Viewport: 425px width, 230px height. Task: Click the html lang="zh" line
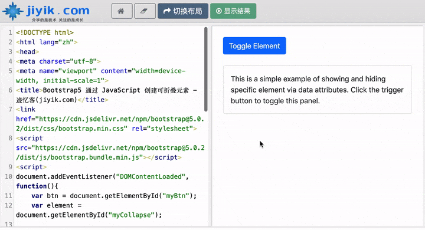[47, 42]
